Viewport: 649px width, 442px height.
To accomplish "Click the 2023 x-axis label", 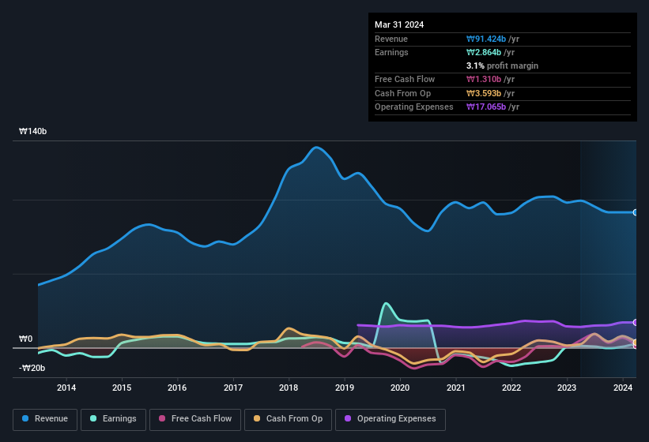I will pos(567,388).
